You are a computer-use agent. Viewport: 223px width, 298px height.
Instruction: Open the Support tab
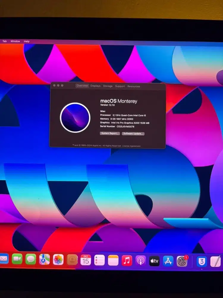pyautogui.click(x=120, y=86)
